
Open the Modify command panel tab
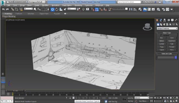[161, 20]
